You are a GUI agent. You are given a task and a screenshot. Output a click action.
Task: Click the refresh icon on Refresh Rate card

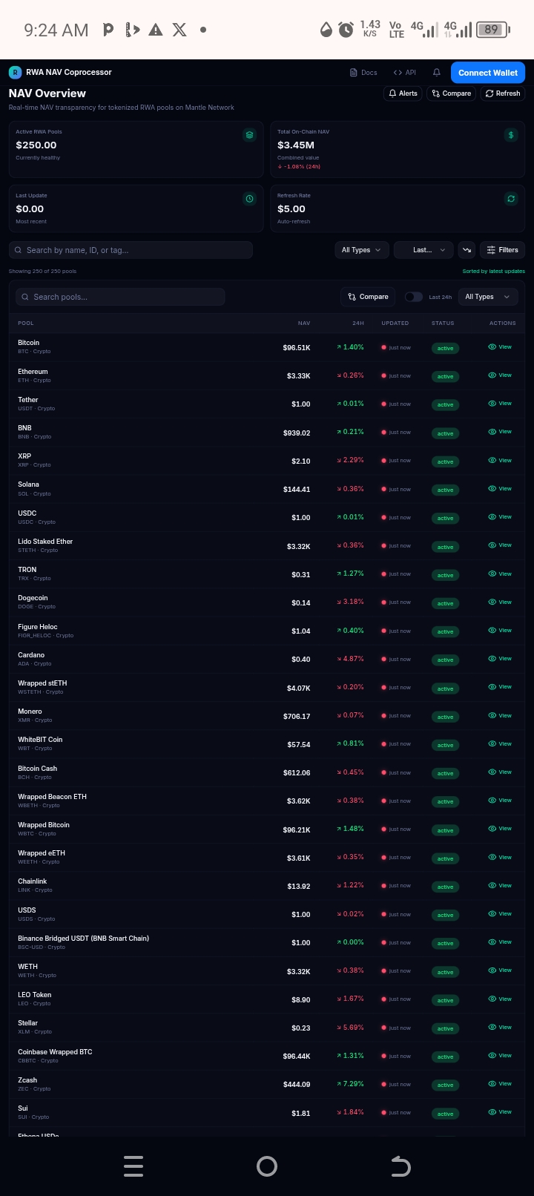tap(511, 199)
